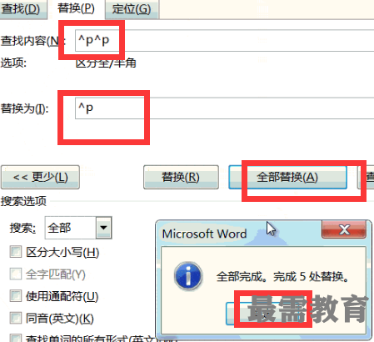
Task: Open the 搜索 direction dropdown
Action: [x=103, y=228]
